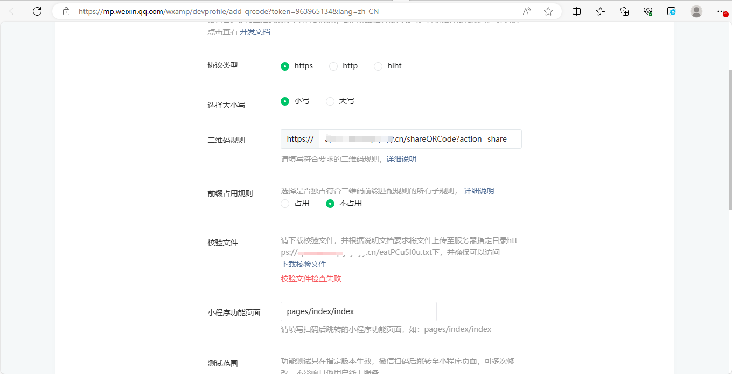Viewport: 732px width, 374px height.
Task: Select 占用 prefix occupation option
Action: tap(285, 203)
